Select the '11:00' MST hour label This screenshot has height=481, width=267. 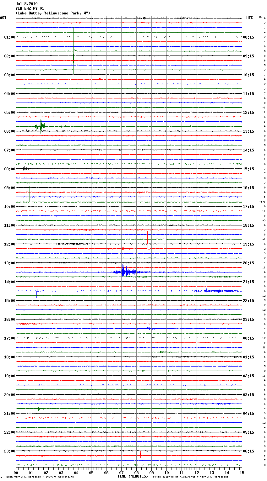click(x=9, y=225)
